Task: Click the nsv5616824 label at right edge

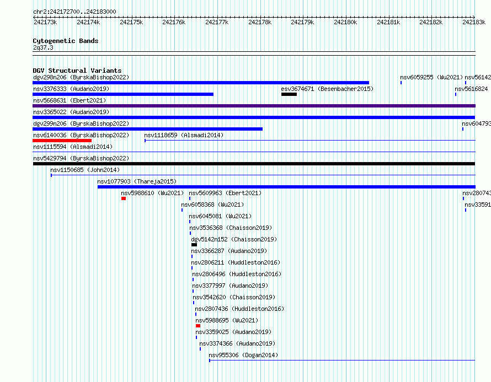Action: 471,89
